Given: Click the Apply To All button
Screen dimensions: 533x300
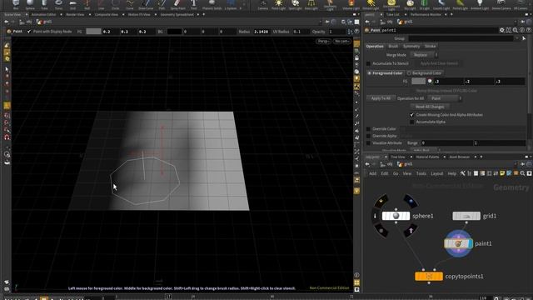Looking at the screenshot, I should (x=381, y=98).
